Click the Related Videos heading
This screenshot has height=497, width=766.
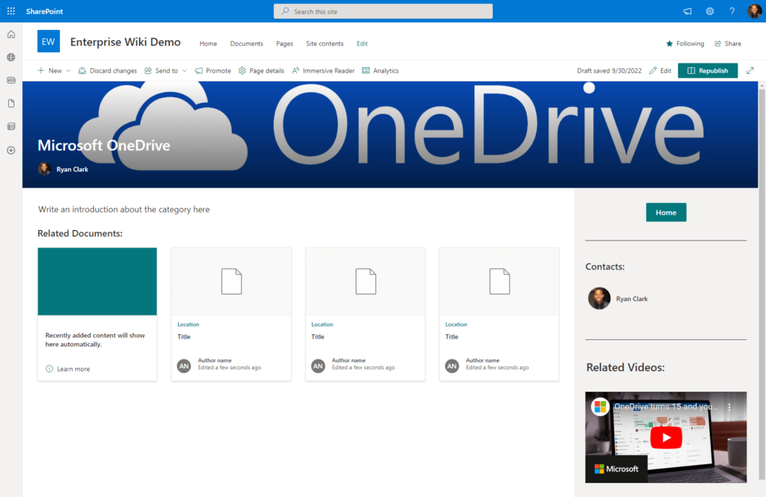point(625,367)
